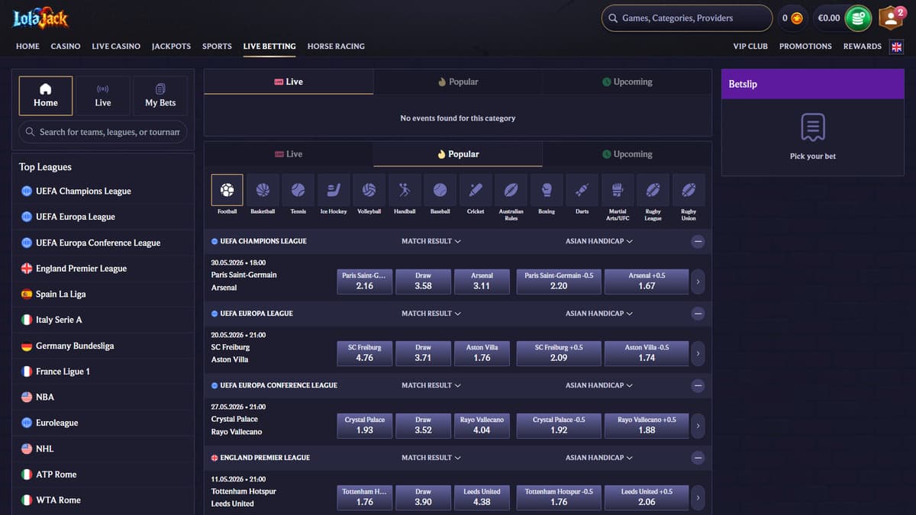Viewport: 916px width, 515px height.
Task: Collapse the UEFA Champions League section
Action: pos(698,241)
